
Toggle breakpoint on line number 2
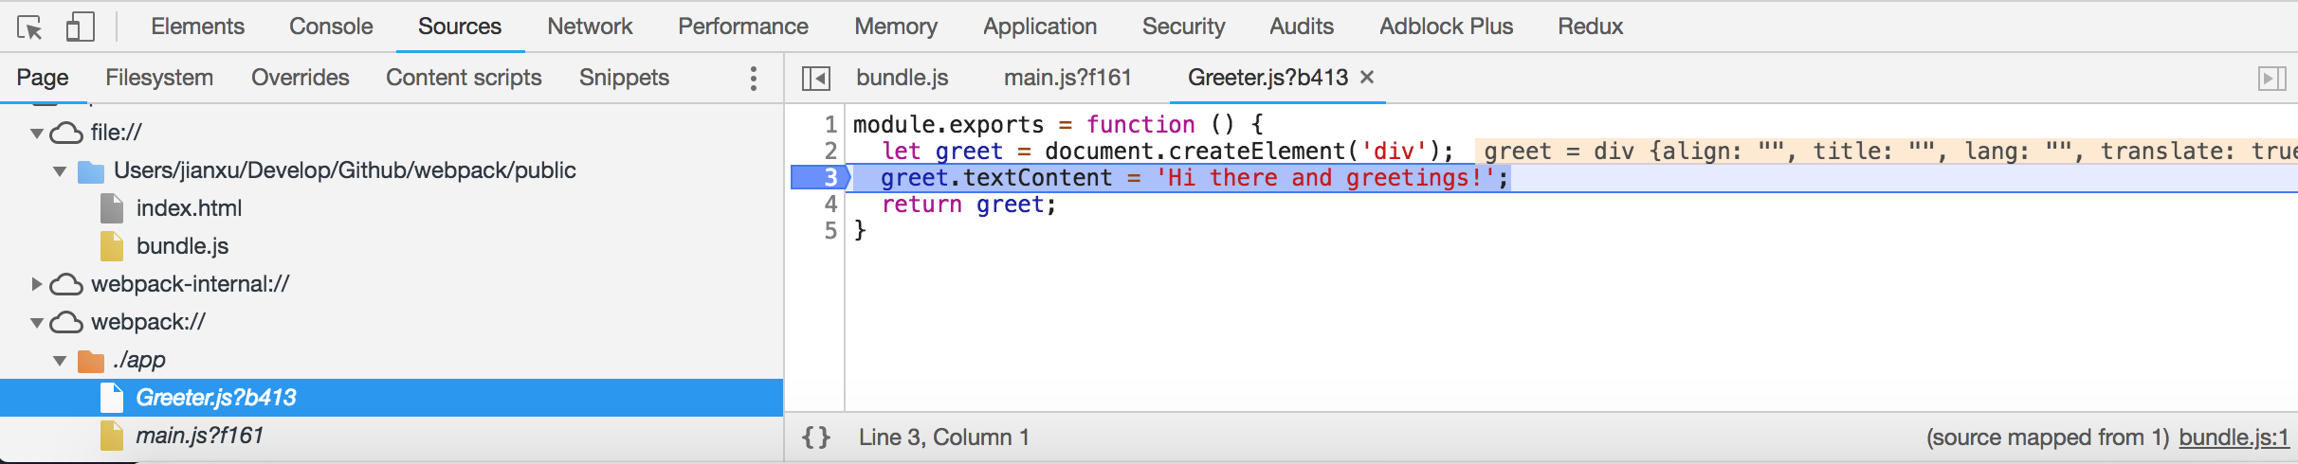(x=830, y=151)
